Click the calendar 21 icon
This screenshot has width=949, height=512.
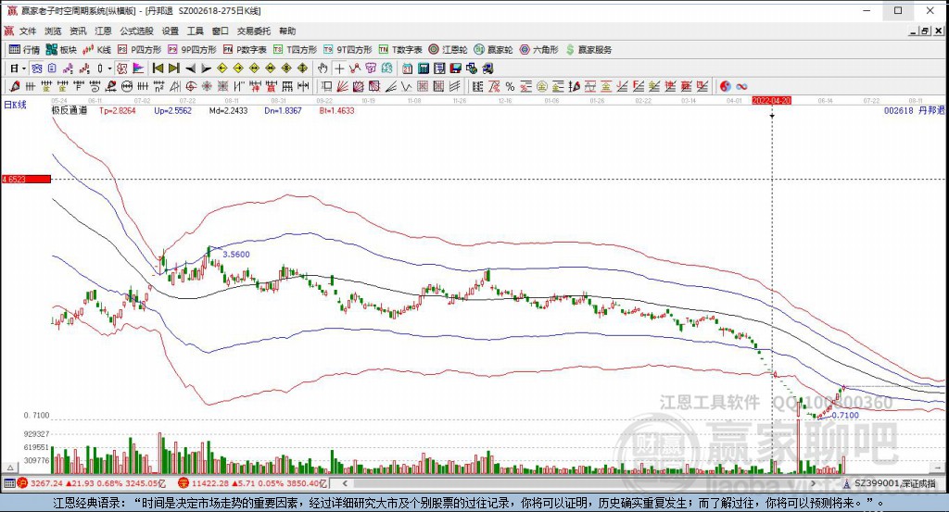[x=408, y=69]
